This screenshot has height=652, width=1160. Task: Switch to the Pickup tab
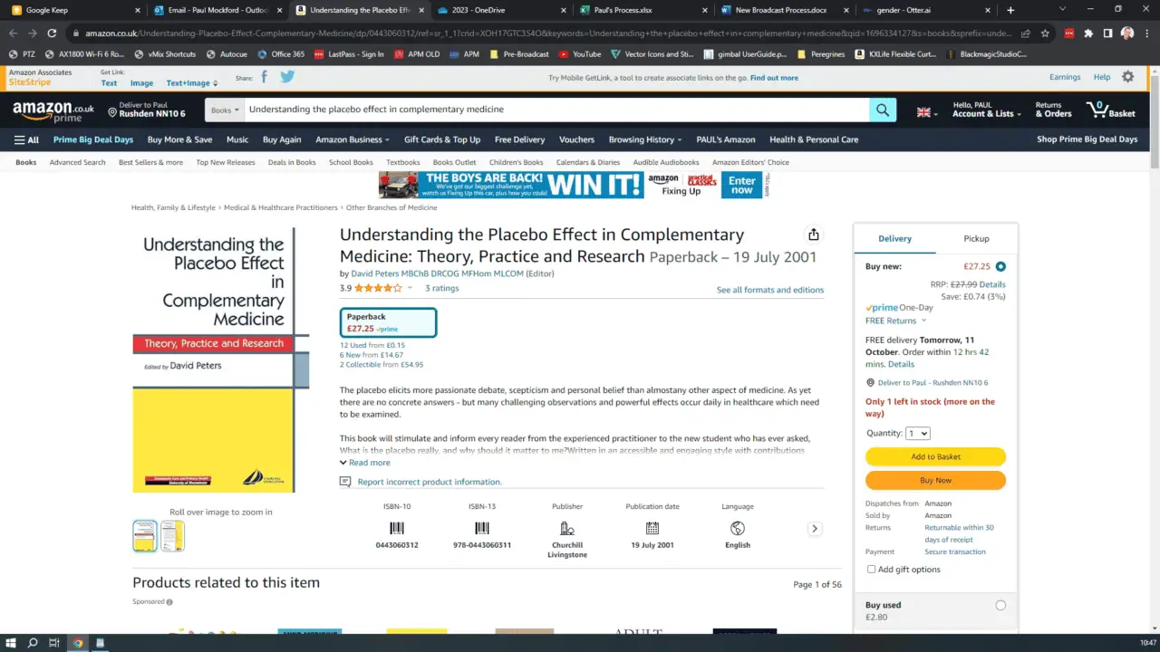tap(976, 238)
